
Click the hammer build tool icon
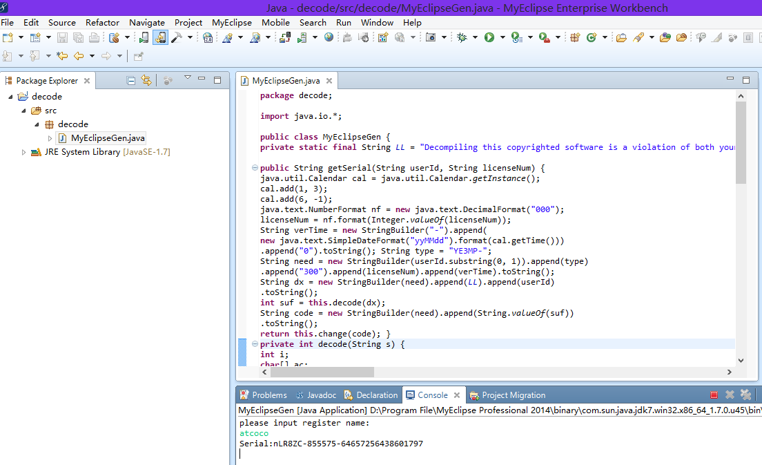177,37
